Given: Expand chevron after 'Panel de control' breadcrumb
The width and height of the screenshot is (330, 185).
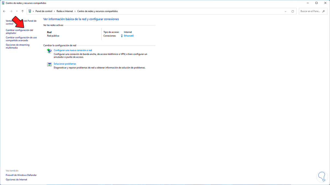Looking at the screenshot, I should pos(54,11).
